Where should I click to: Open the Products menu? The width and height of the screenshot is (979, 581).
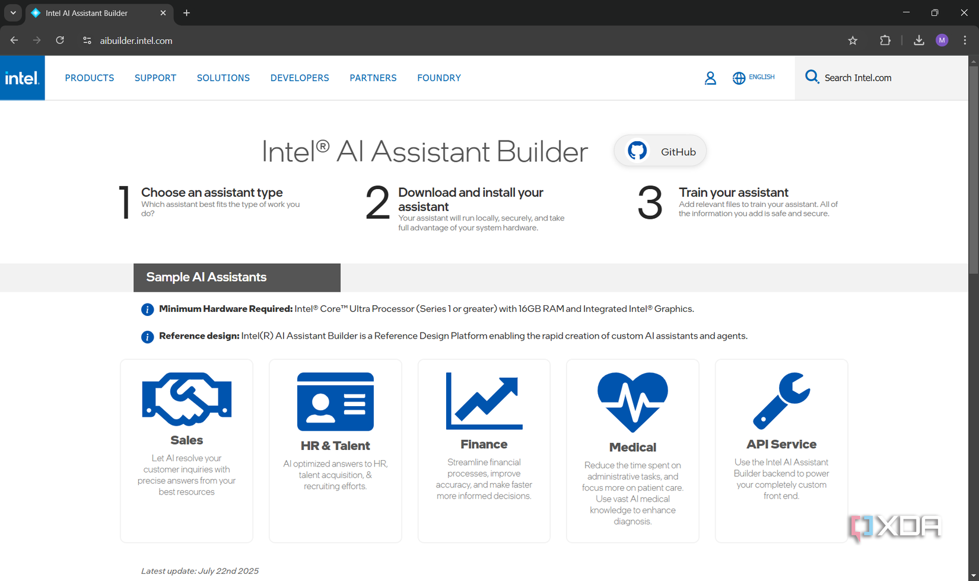coord(90,78)
